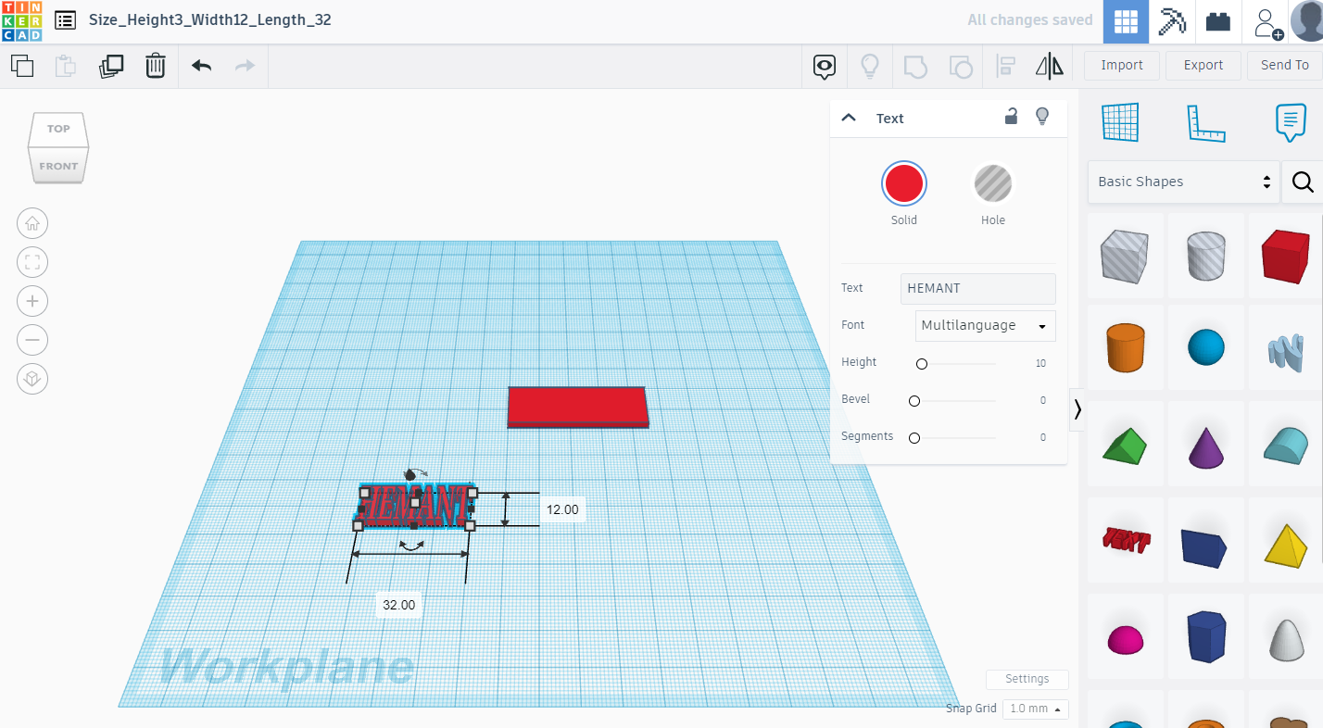Change the Snap Grid value dropdown
This screenshot has height=728, width=1323.
pos(1035,709)
